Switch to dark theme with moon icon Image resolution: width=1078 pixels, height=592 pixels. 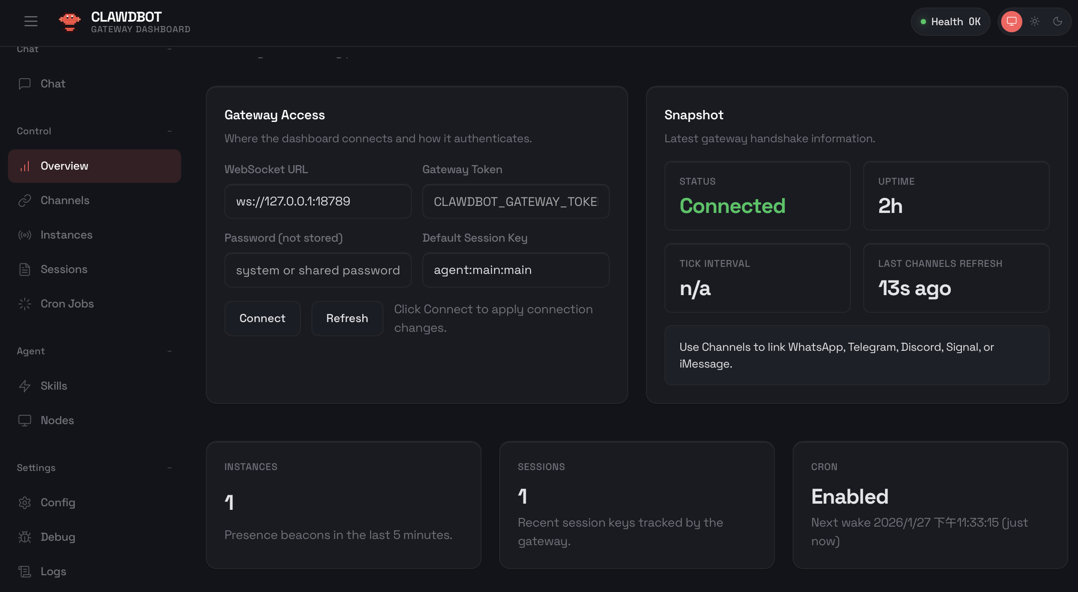pyautogui.click(x=1058, y=21)
